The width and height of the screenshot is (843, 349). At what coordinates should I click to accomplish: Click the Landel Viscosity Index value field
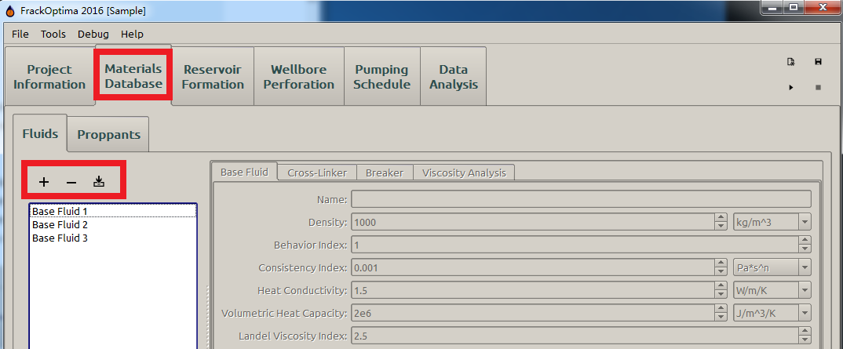click(575, 336)
